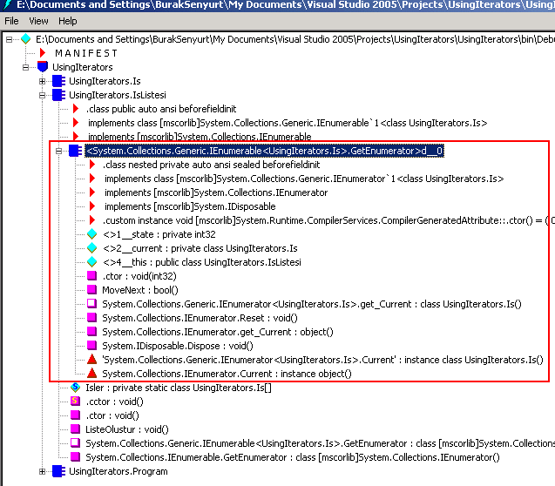Click the magenta icon beside ListeOlustur method
Viewport: 555px width, 486px height.
[75, 429]
